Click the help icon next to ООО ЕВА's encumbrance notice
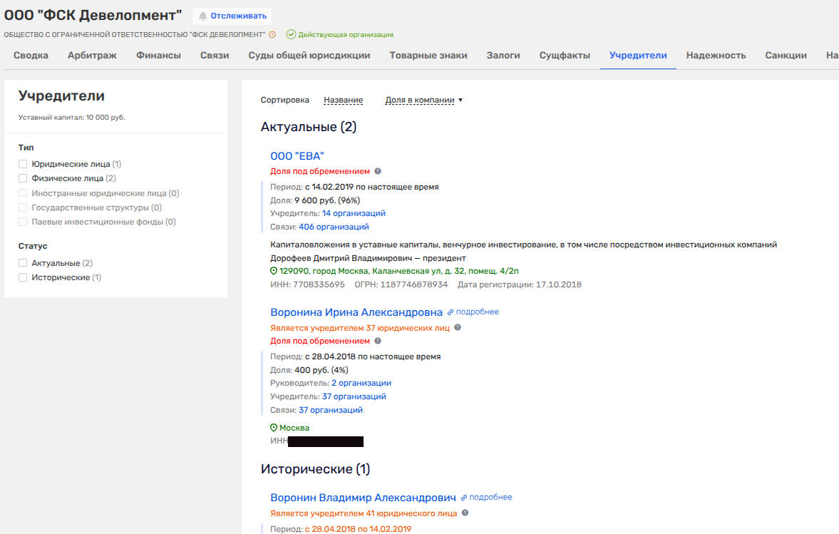Image resolution: width=839 pixels, height=534 pixels. click(378, 171)
